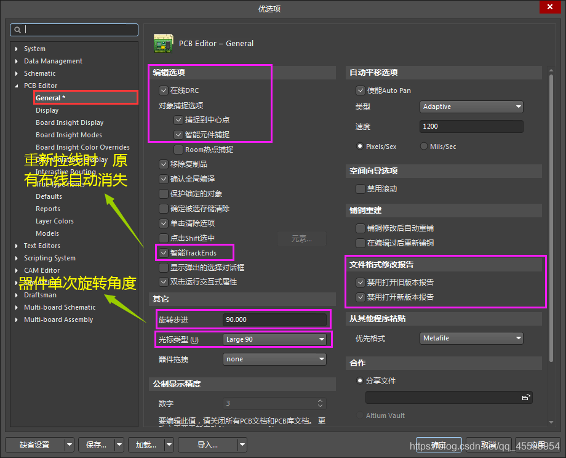The height and width of the screenshot is (458, 566).
Task: Expand the Draftsman tree node
Action: point(16,295)
